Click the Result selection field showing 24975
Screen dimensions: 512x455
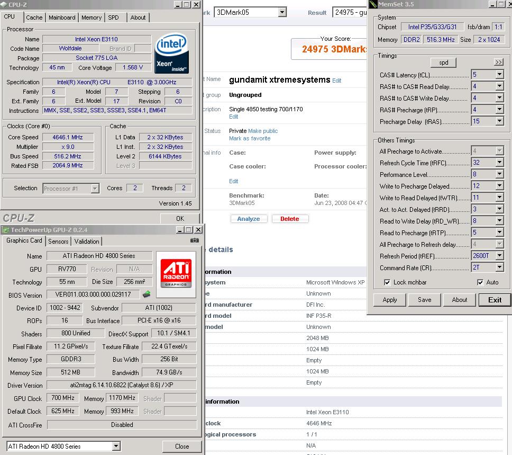(350, 12)
